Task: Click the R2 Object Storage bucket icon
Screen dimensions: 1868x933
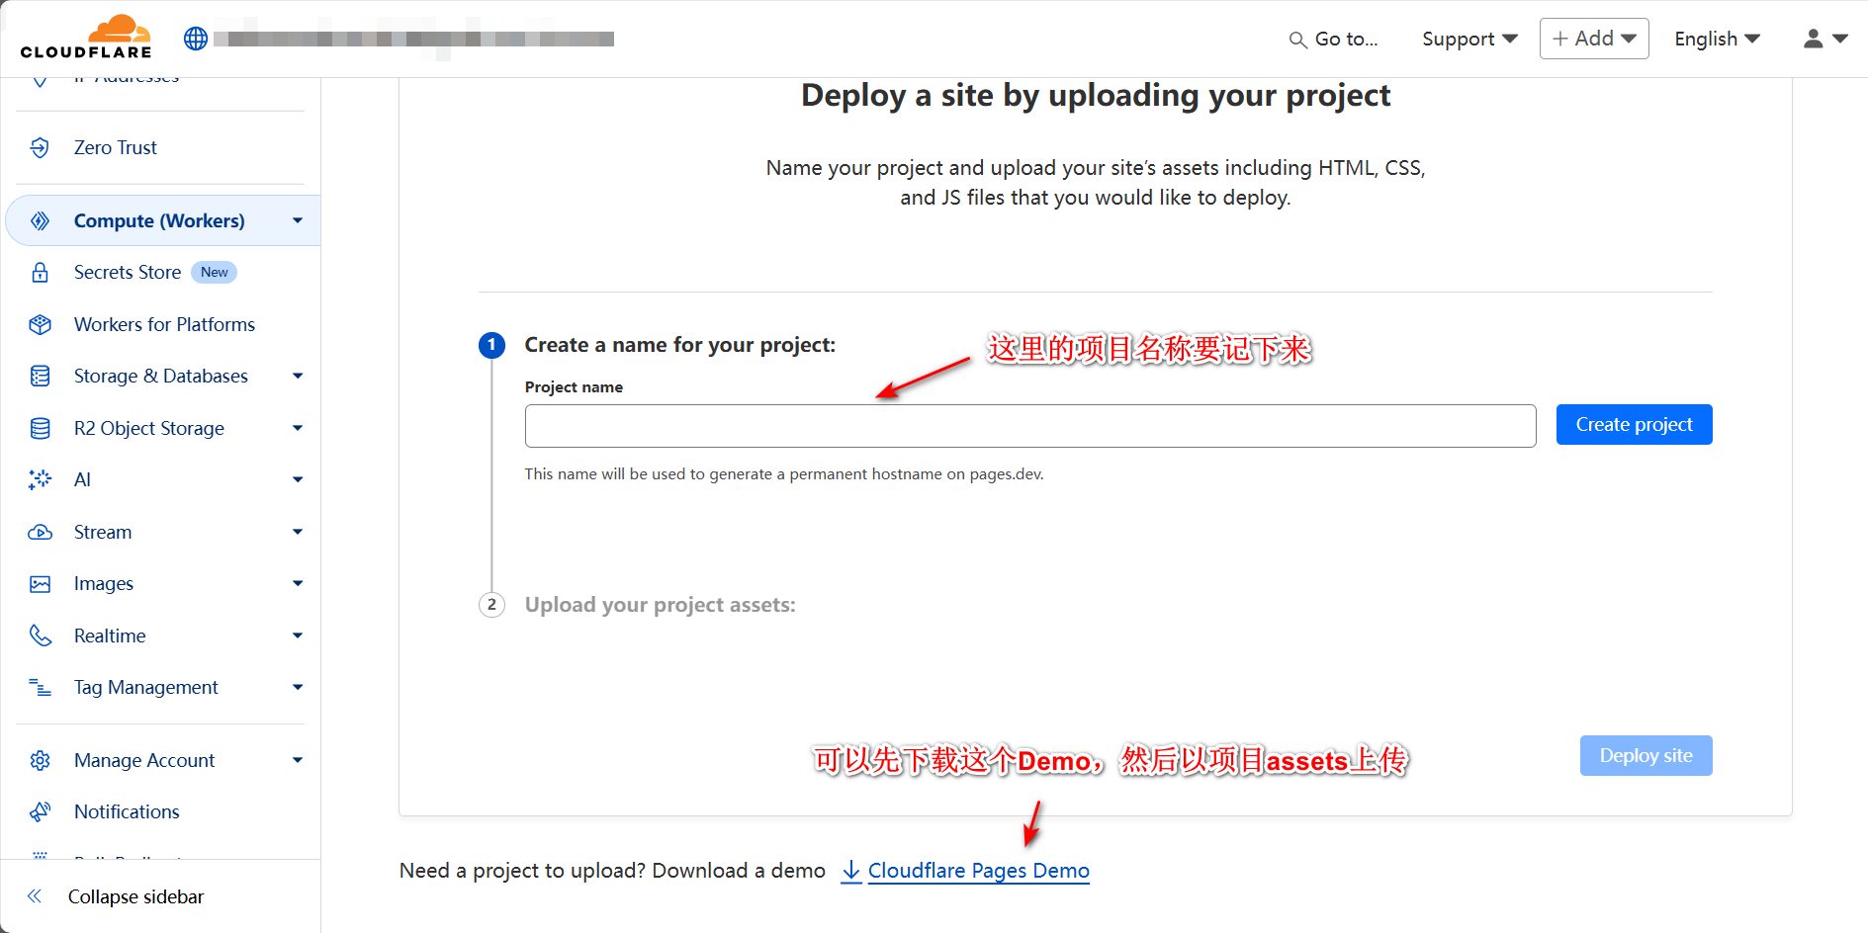Action: [40, 428]
